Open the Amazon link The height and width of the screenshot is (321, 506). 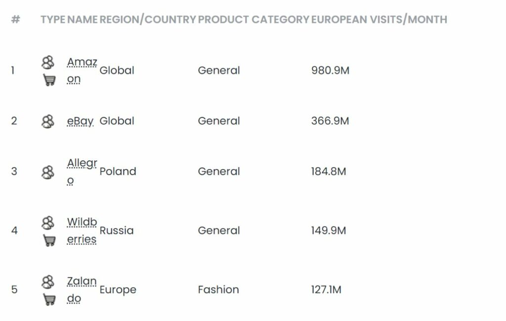82,70
